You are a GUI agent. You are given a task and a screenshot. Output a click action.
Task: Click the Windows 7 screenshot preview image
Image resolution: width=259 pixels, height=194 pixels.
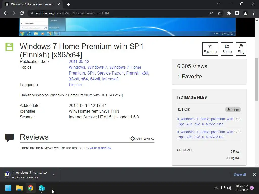[127, 27]
